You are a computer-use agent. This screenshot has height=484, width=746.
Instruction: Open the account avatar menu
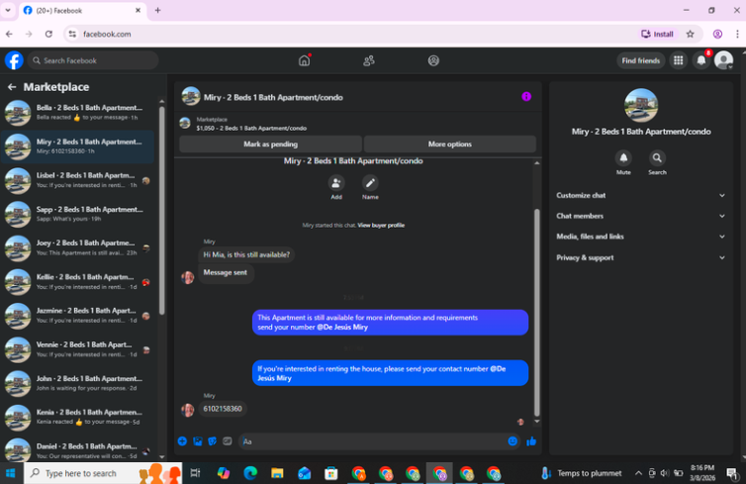click(723, 60)
